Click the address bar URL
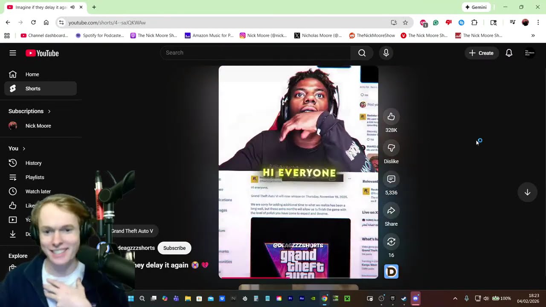 click(x=107, y=23)
